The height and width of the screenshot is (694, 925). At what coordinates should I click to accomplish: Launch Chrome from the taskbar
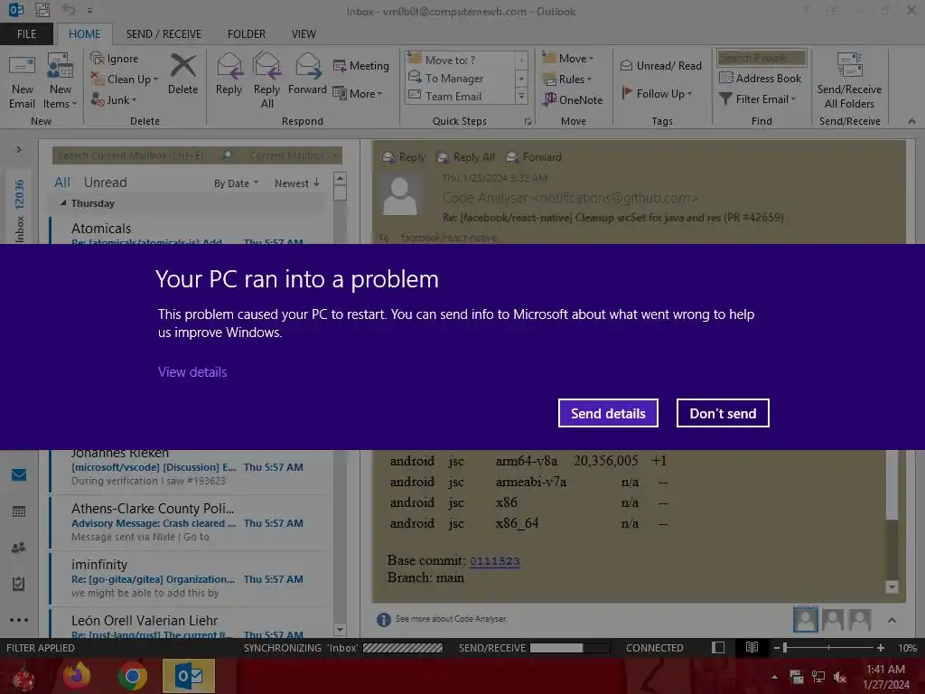pos(132,676)
